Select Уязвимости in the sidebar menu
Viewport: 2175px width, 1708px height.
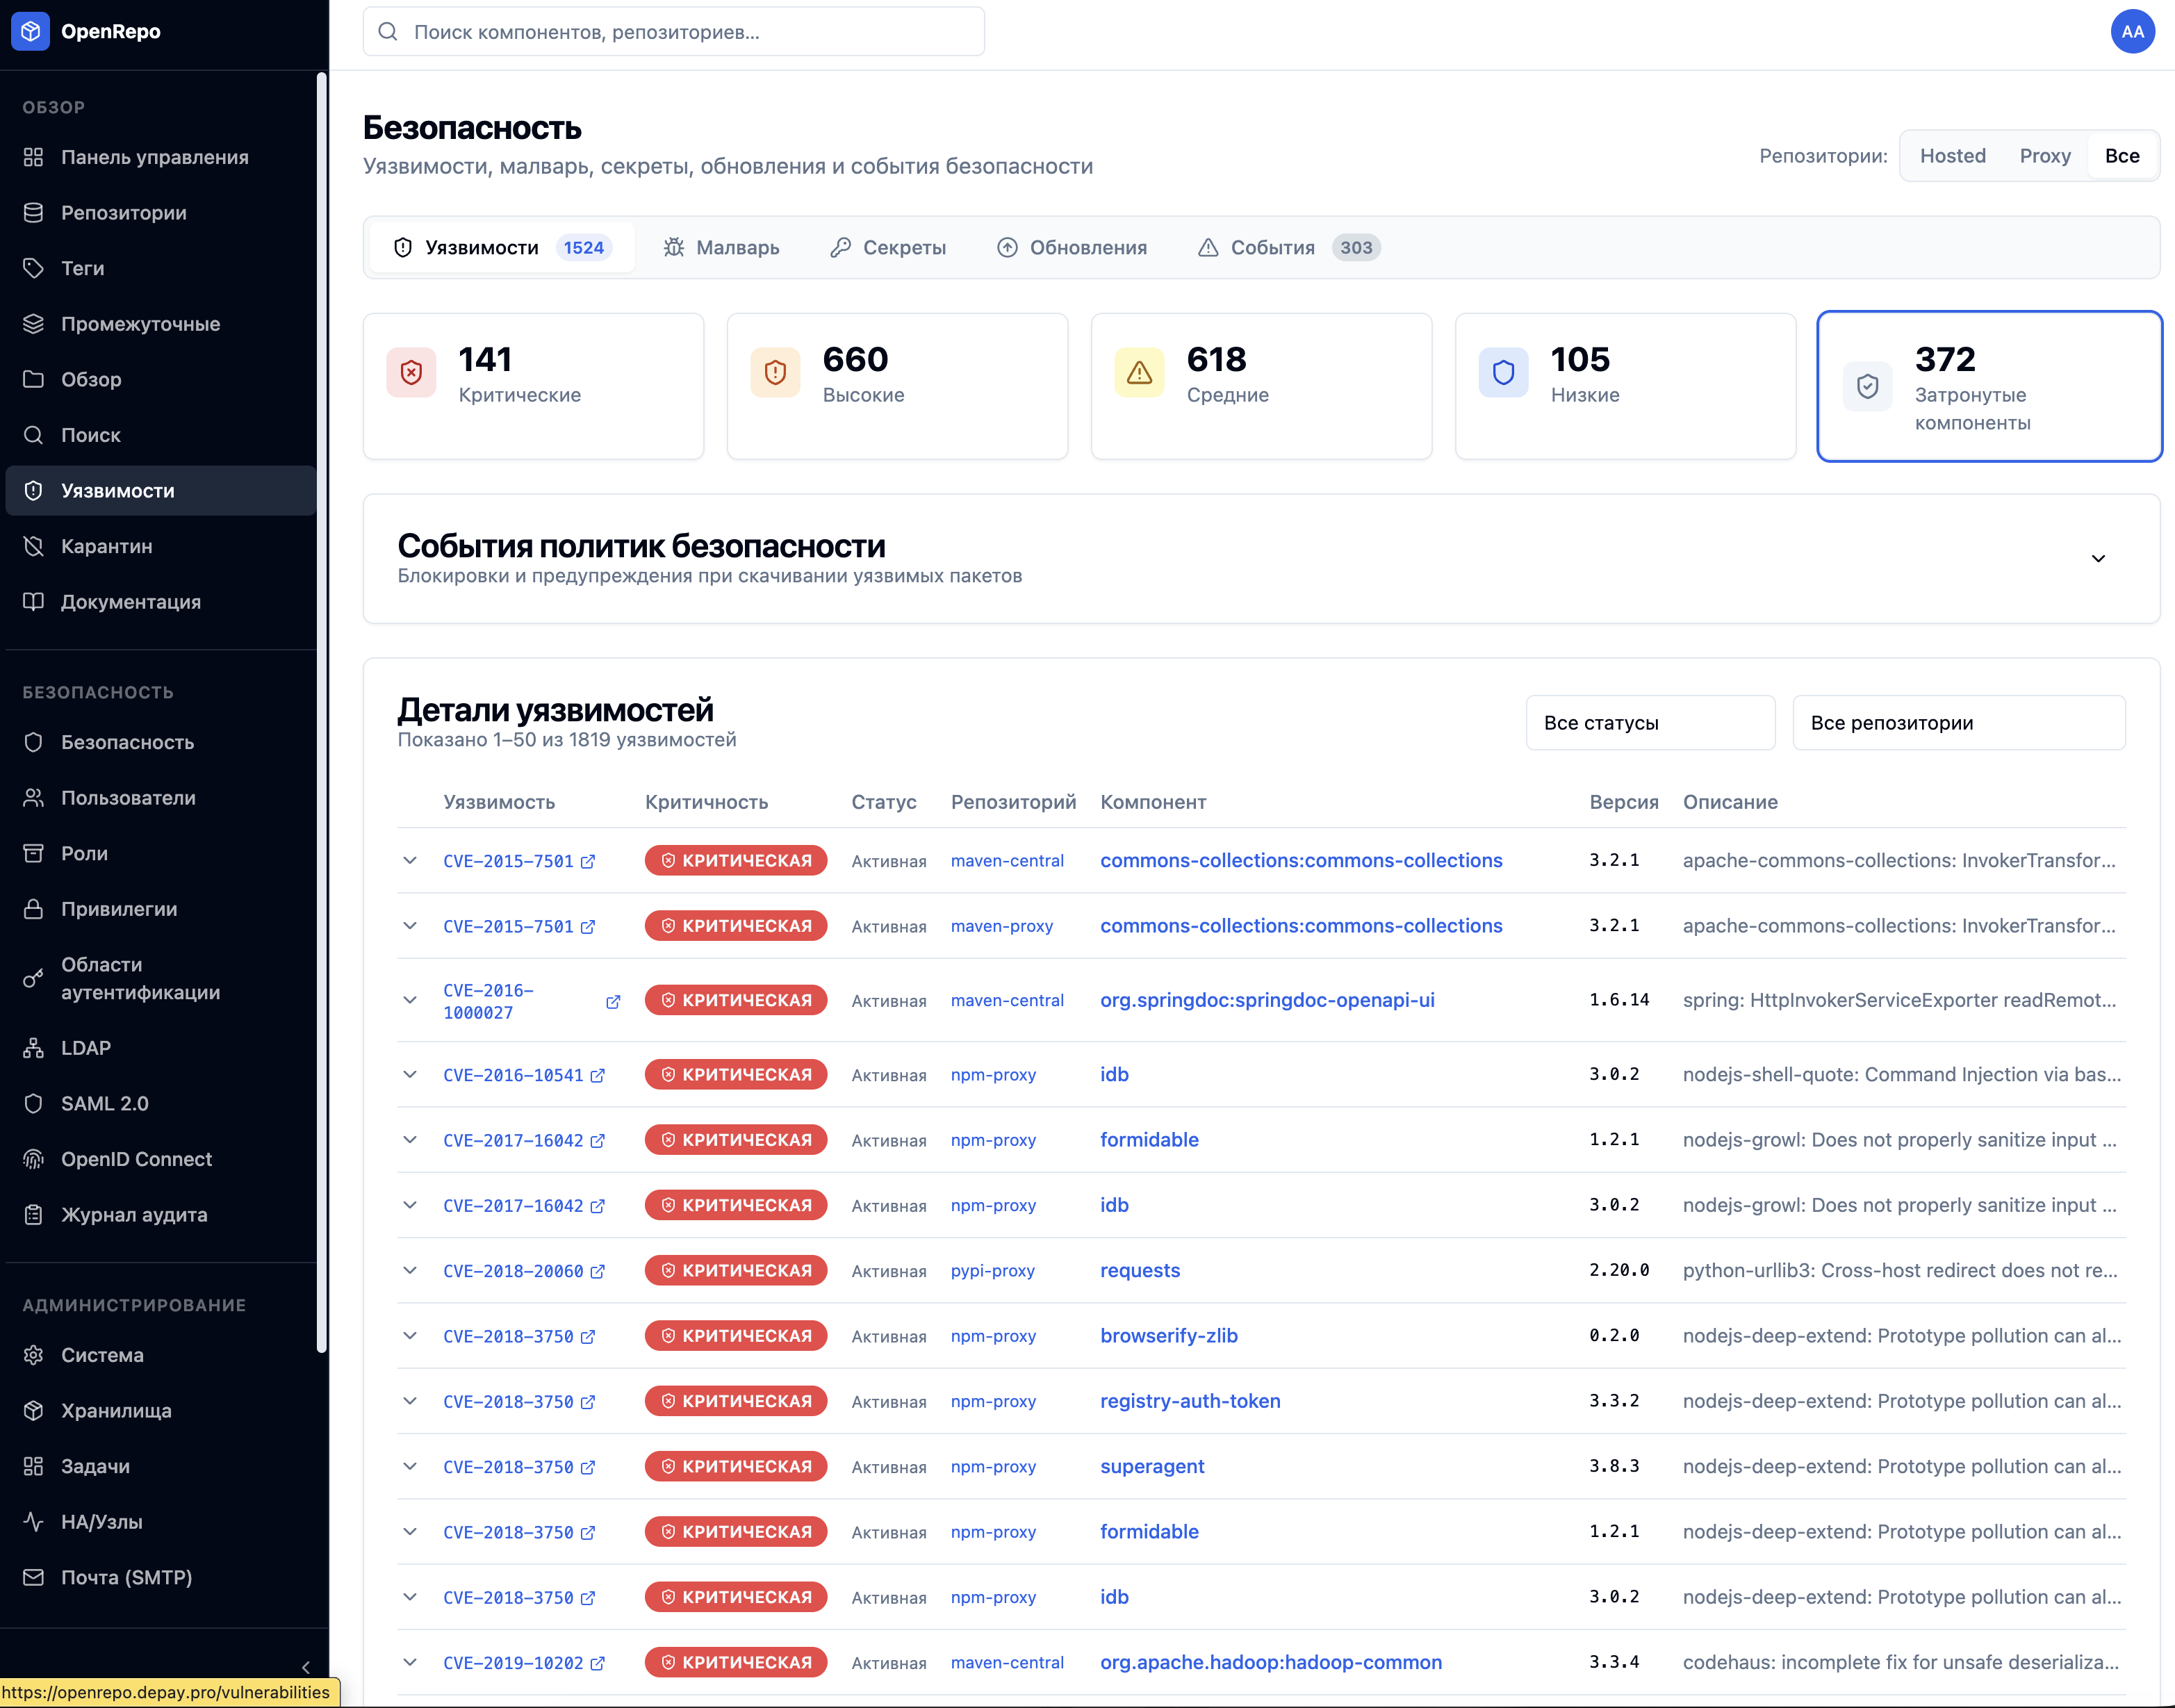160,491
